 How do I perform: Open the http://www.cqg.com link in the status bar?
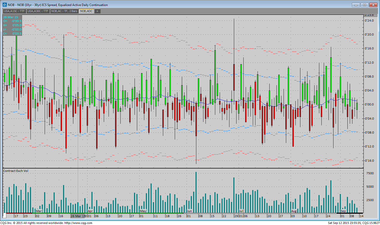tap(78, 223)
